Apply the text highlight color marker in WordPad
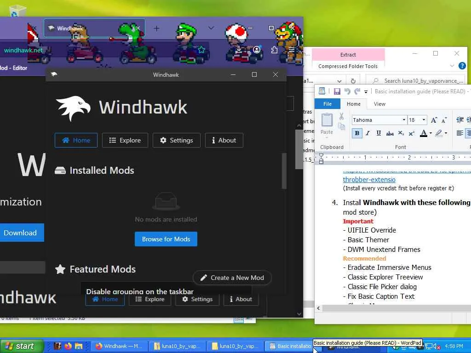Screen dimensions: 471x353 pos(439,133)
